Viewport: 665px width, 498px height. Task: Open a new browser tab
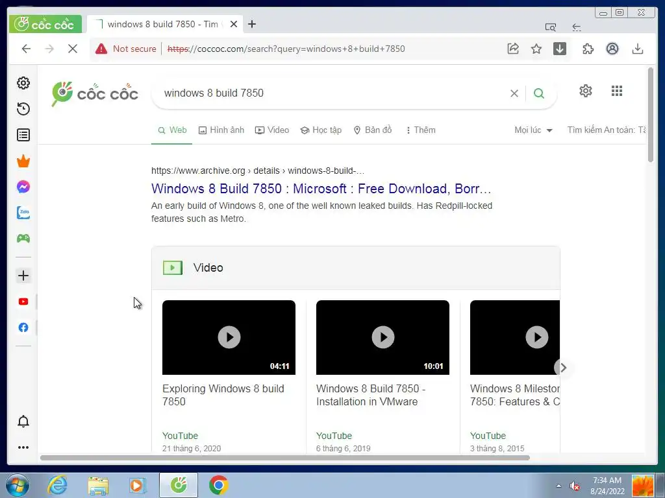click(x=252, y=24)
